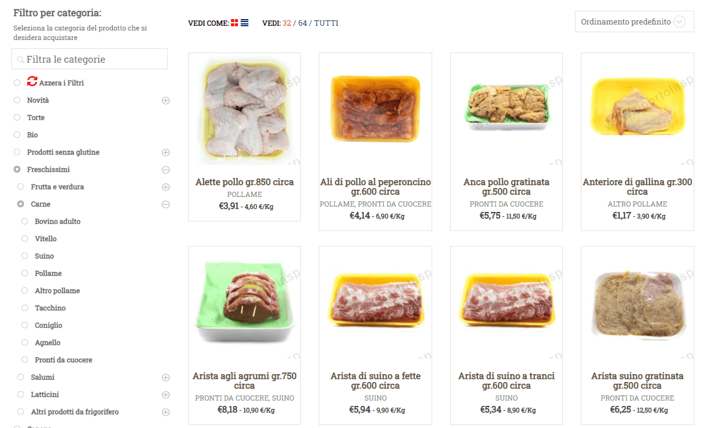Collapse the Carne subcategory

point(166,204)
